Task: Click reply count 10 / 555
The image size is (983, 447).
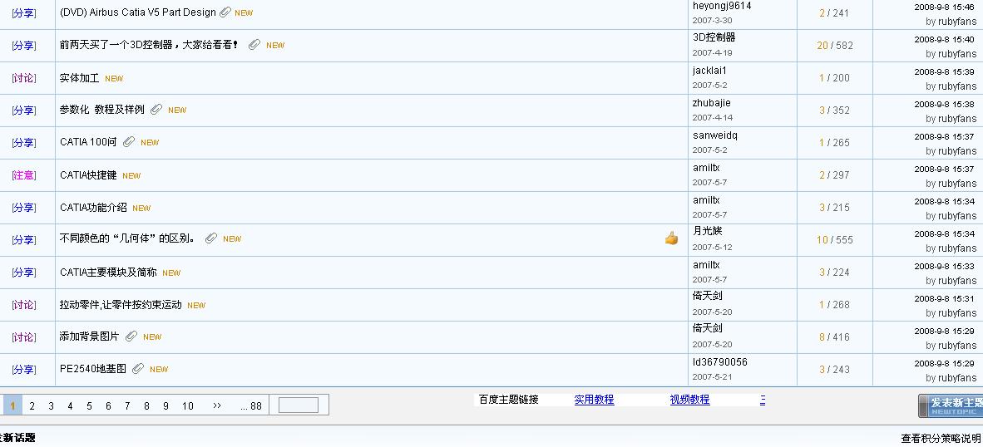Action: coord(835,240)
